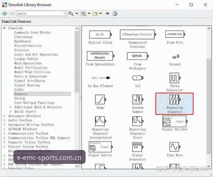The width and height of the screenshot is (213, 177).
Task: Collapse the Simulink tree node
Action: click(x=4, y=28)
